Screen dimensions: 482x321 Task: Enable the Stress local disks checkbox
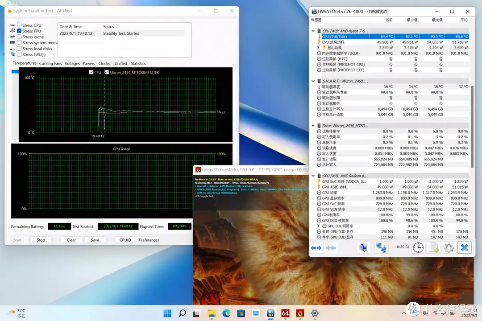(19, 49)
